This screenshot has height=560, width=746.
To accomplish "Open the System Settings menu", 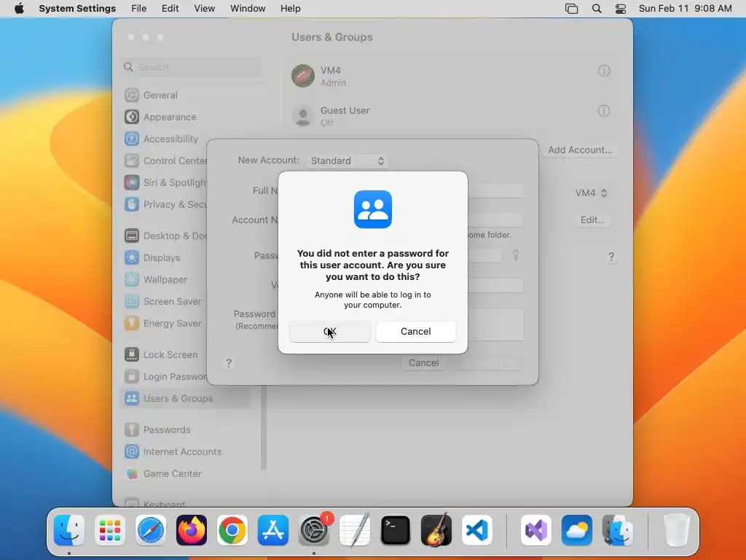I will [x=77, y=9].
